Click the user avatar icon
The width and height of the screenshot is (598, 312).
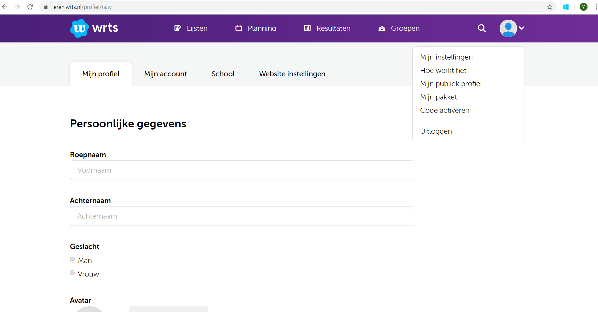point(508,28)
